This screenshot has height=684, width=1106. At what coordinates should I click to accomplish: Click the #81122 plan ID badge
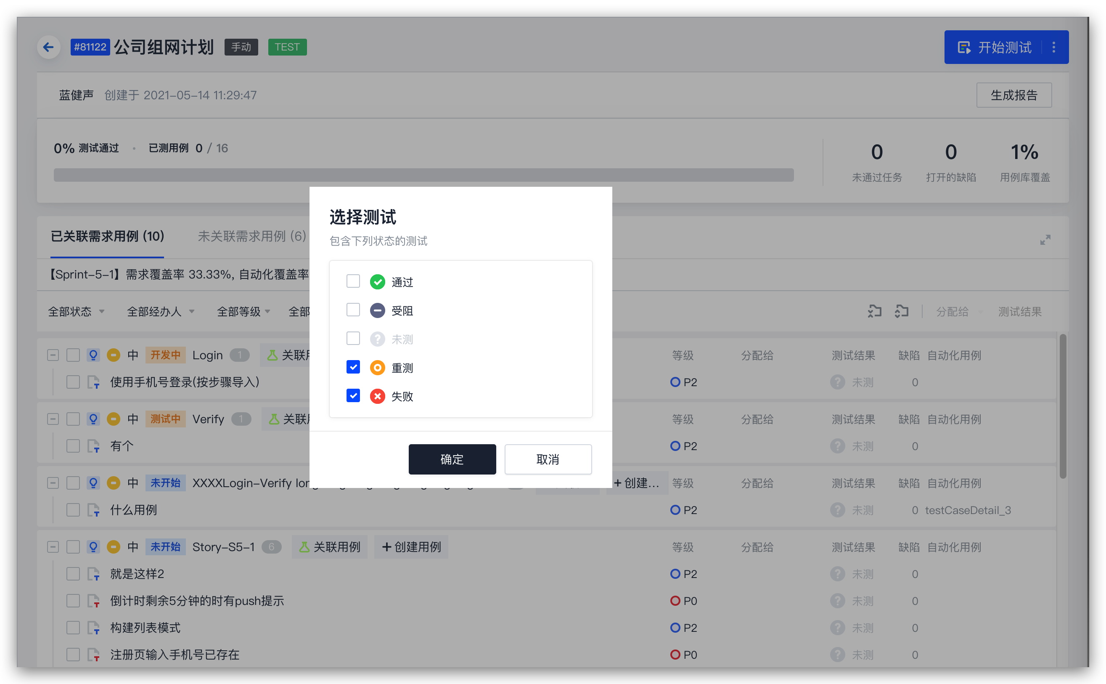90,47
